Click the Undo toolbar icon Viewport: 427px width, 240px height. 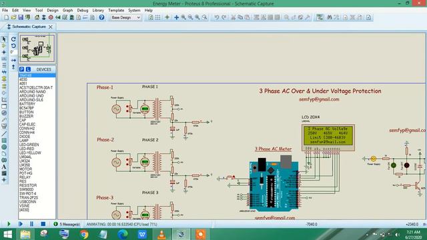(216, 17)
